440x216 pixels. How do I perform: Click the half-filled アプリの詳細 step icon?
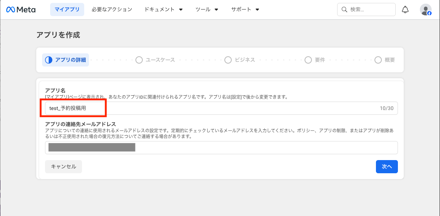click(x=49, y=60)
